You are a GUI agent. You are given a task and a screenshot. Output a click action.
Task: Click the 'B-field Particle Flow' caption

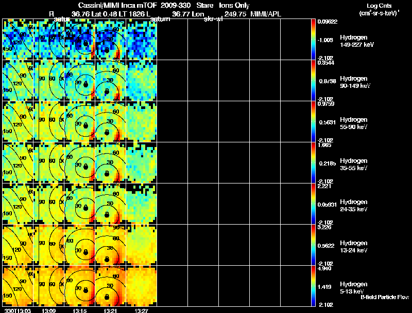pyautogui.click(x=385, y=297)
